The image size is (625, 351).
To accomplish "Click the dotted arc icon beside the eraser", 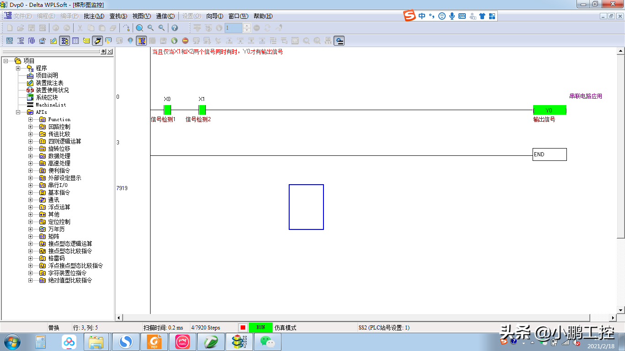I will coord(127,28).
